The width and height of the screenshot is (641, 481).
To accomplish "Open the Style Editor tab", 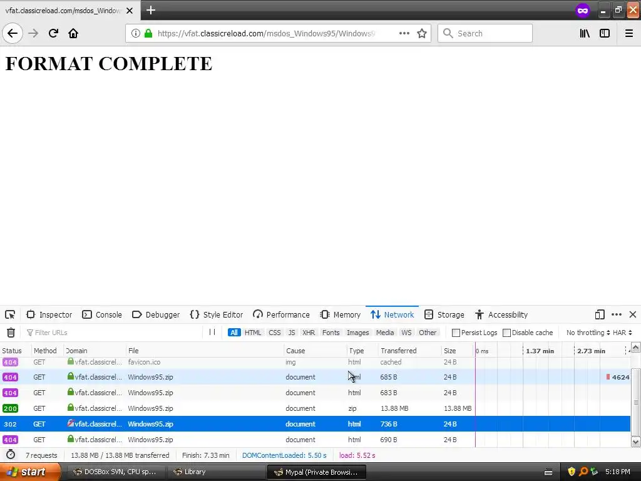I will pos(217,314).
